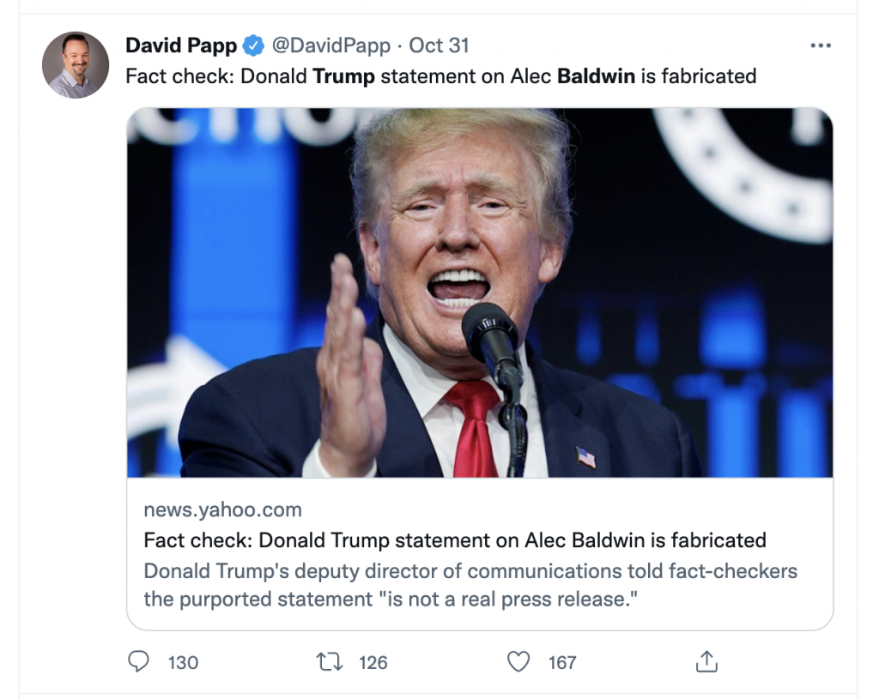Click the blue verified badge
The height and width of the screenshot is (699, 879).
253,45
